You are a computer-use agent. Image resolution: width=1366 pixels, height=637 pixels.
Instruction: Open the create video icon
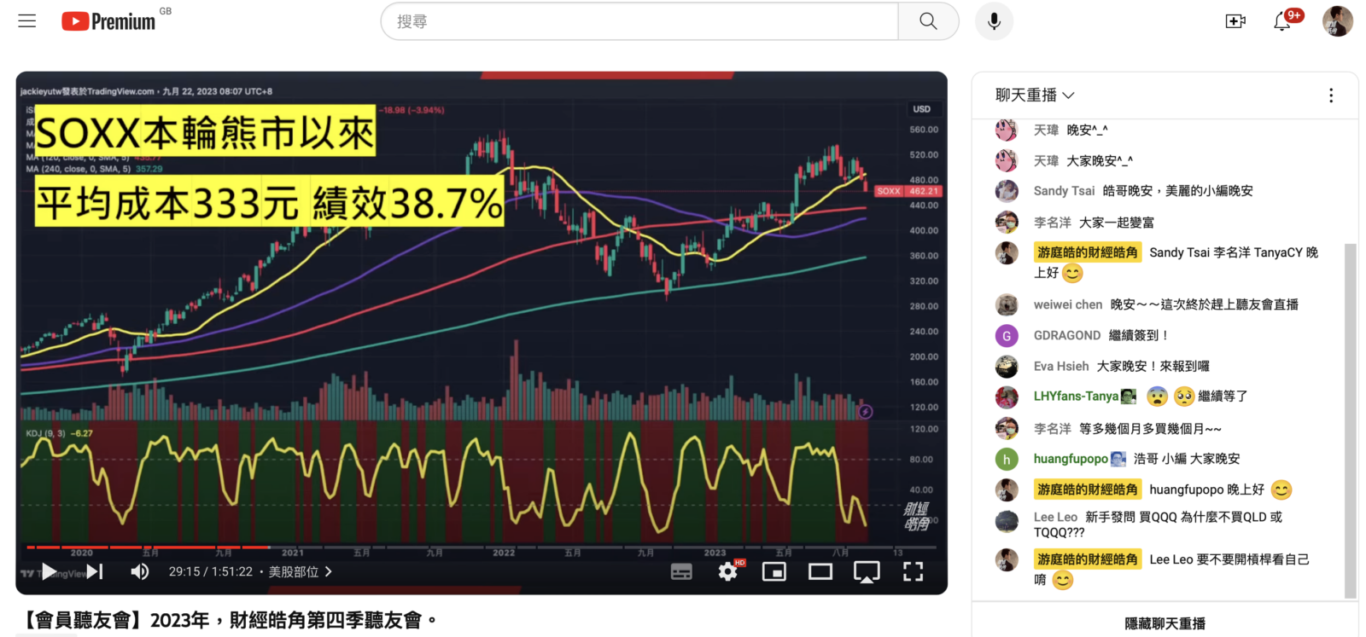1235,21
